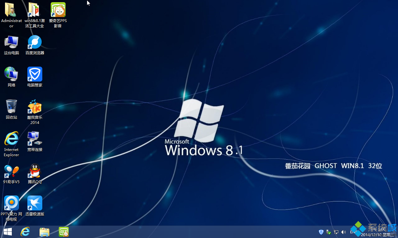Launch 迅雷极速版 from the desktop

click(x=35, y=203)
